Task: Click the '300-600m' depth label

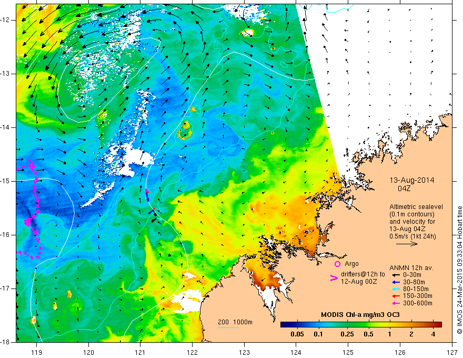Action: [x=418, y=303]
